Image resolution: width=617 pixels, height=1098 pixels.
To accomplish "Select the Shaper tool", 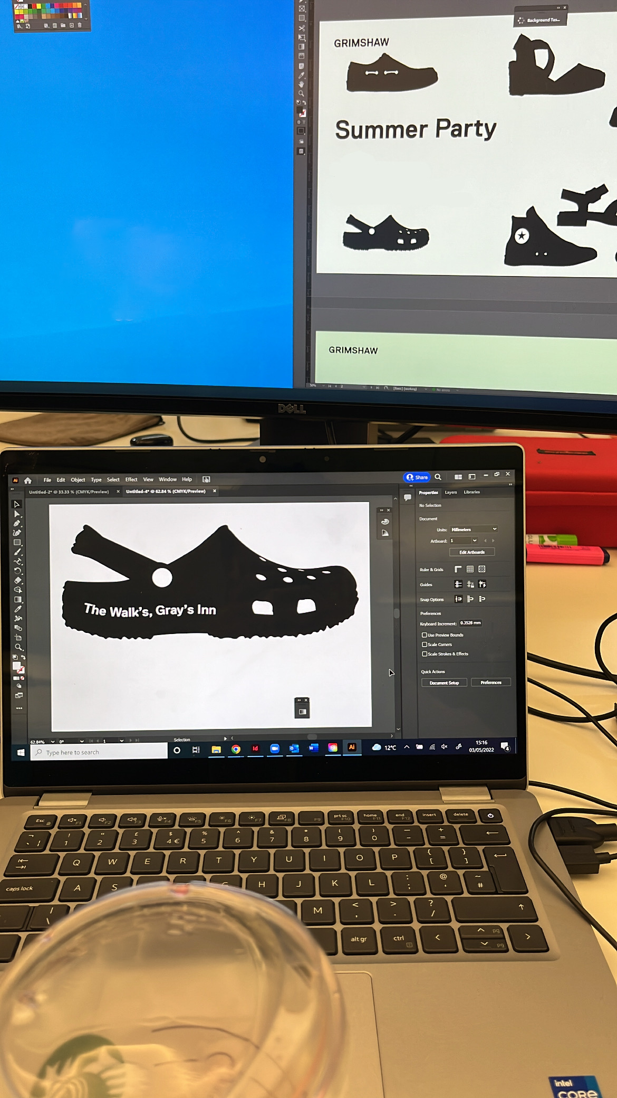I will 17,562.
